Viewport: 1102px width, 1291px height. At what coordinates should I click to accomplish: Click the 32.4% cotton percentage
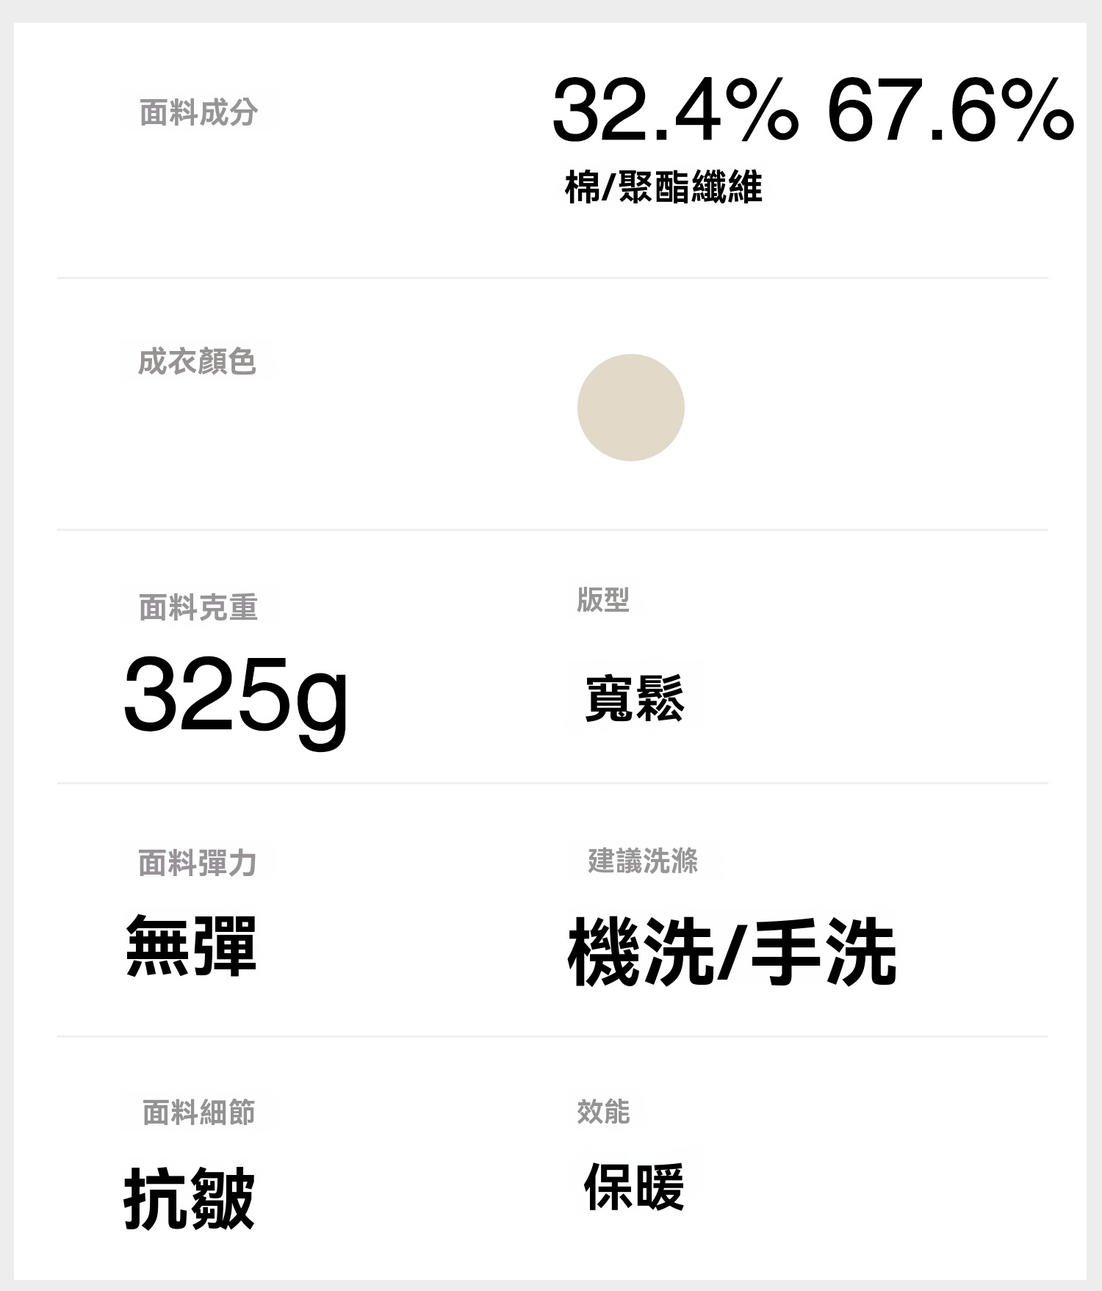[674, 112]
